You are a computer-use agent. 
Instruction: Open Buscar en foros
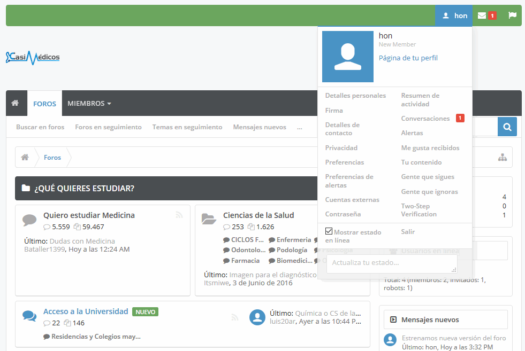40,127
